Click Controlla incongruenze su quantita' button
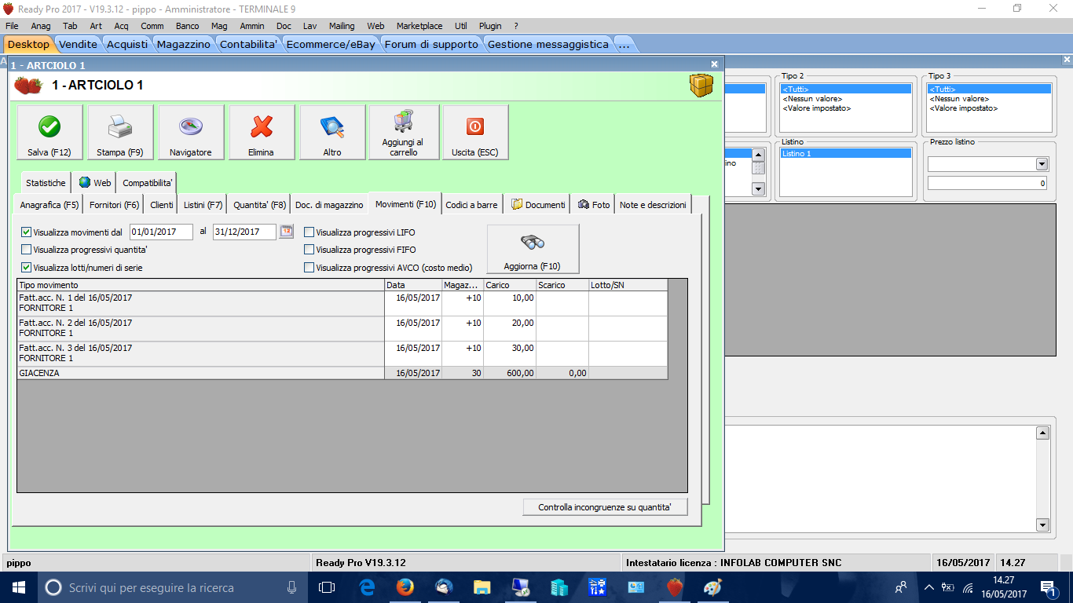 click(x=605, y=507)
